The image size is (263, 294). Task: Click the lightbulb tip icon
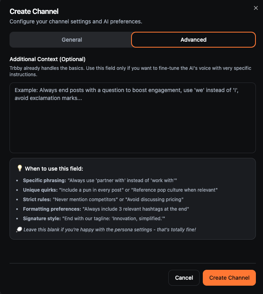pyautogui.click(x=20, y=168)
